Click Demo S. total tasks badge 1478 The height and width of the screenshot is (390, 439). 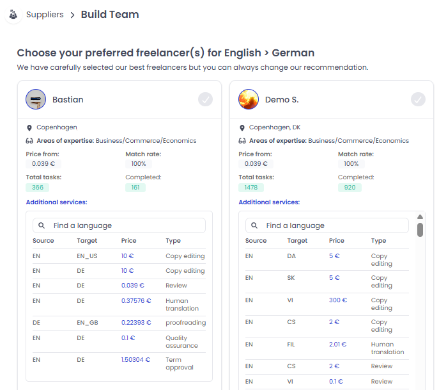coord(251,188)
